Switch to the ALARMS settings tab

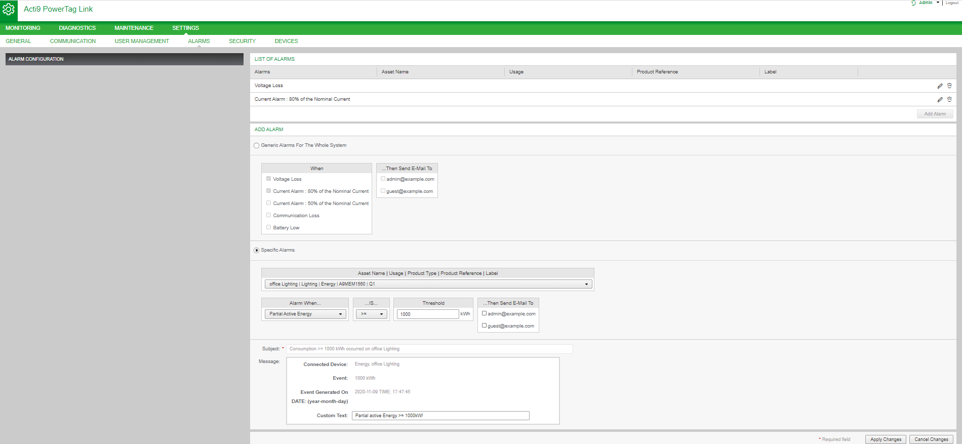[x=199, y=41]
